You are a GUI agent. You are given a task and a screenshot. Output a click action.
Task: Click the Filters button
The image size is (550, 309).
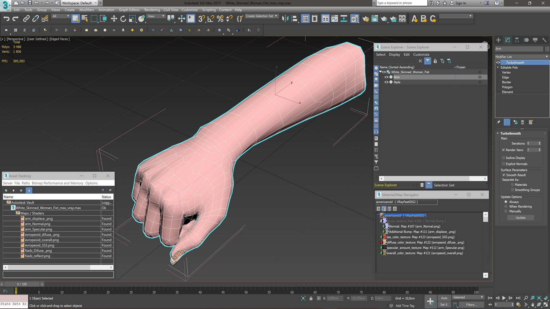(471, 305)
